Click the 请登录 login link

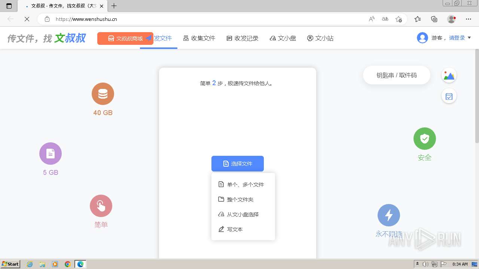tap(457, 38)
